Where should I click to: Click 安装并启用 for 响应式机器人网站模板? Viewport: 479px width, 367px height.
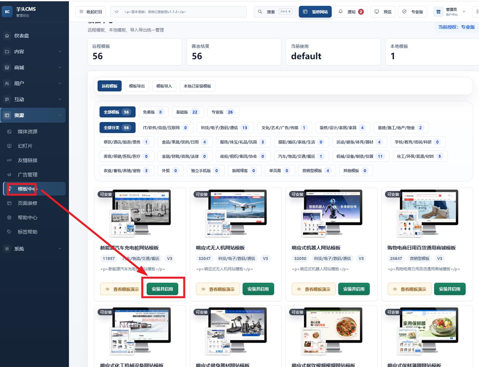coord(354,289)
